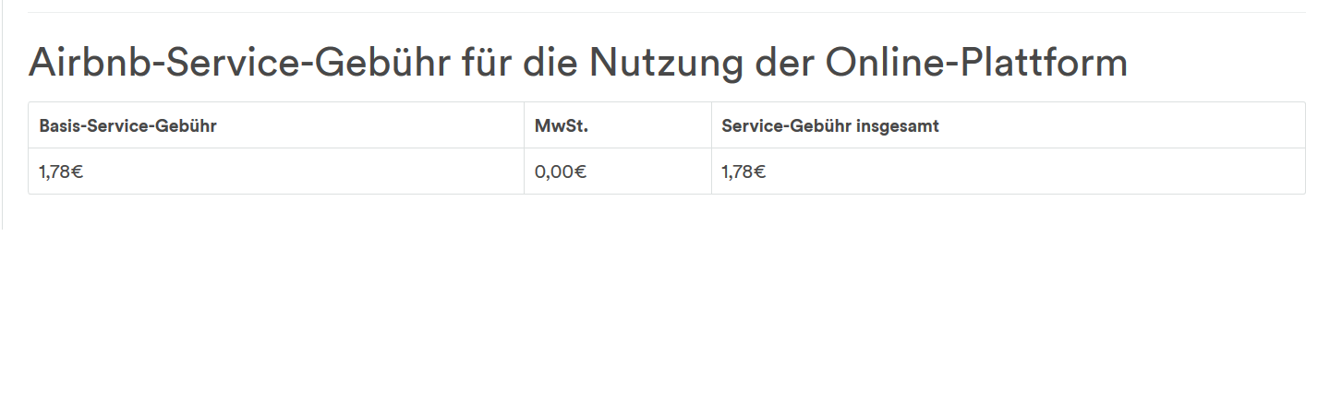The height and width of the screenshot is (414, 1330).
Task: Click the euro sign in the Basis-Service-Gebühr amount
Action: tap(77, 172)
